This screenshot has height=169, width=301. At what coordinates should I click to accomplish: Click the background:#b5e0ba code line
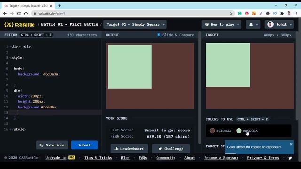click(38, 107)
